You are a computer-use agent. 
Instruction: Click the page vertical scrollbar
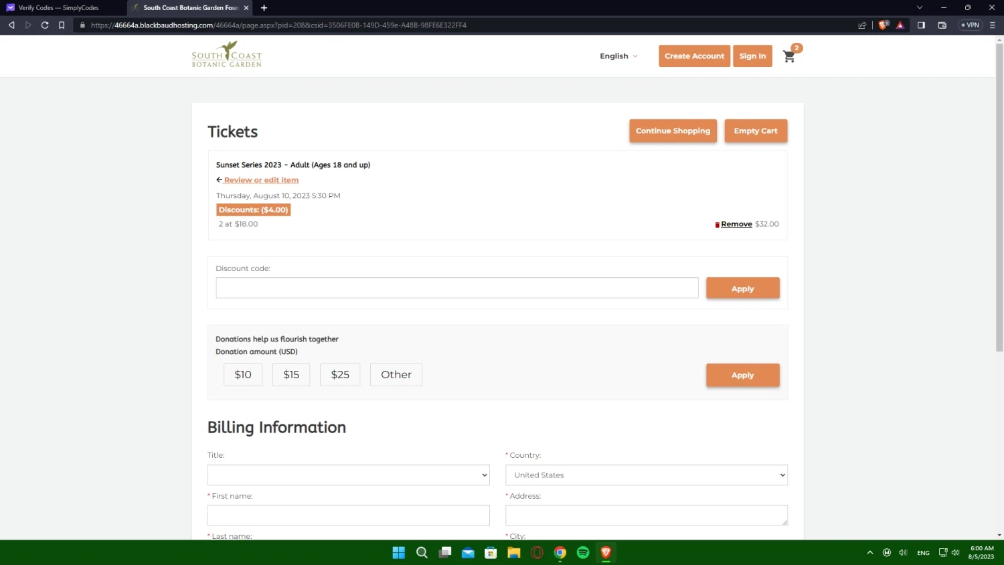point(999,198)
